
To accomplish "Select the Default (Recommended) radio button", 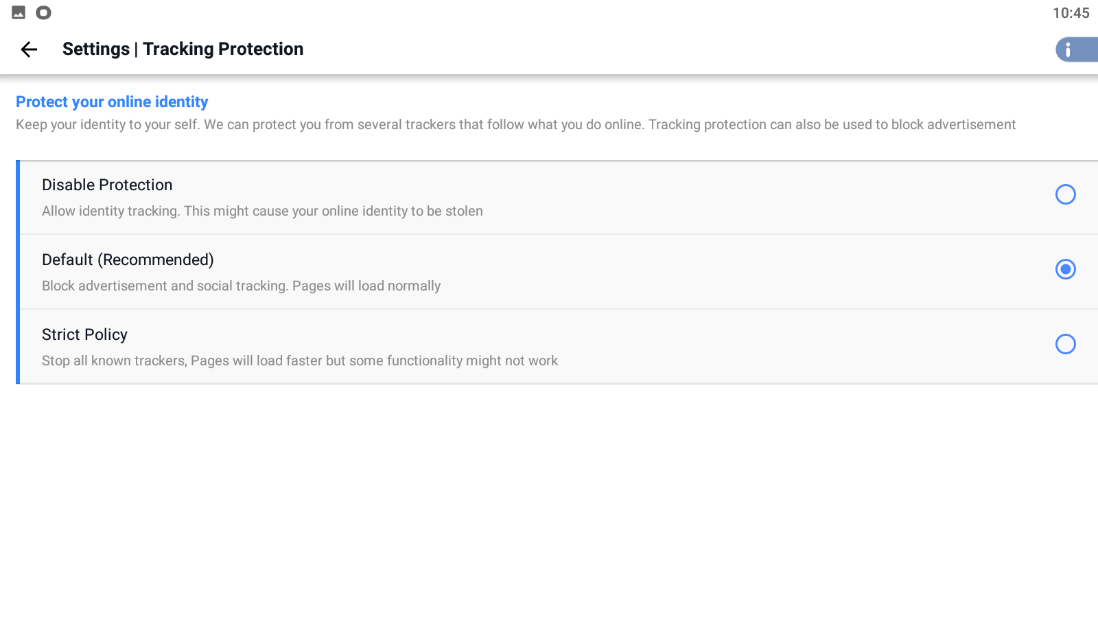I will (1065, 269).
